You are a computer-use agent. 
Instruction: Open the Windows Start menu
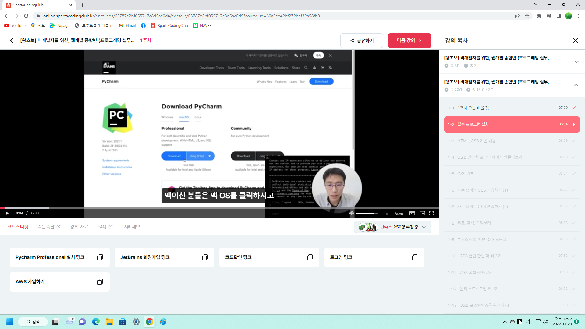point(10,322)
